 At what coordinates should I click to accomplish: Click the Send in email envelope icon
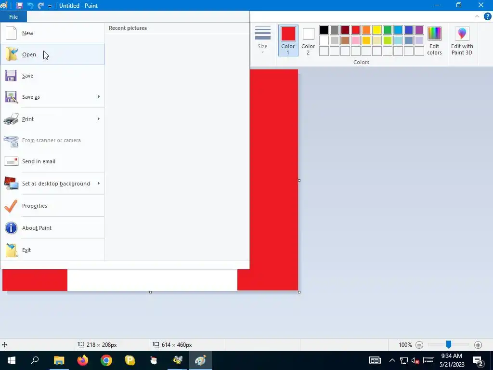11,161
